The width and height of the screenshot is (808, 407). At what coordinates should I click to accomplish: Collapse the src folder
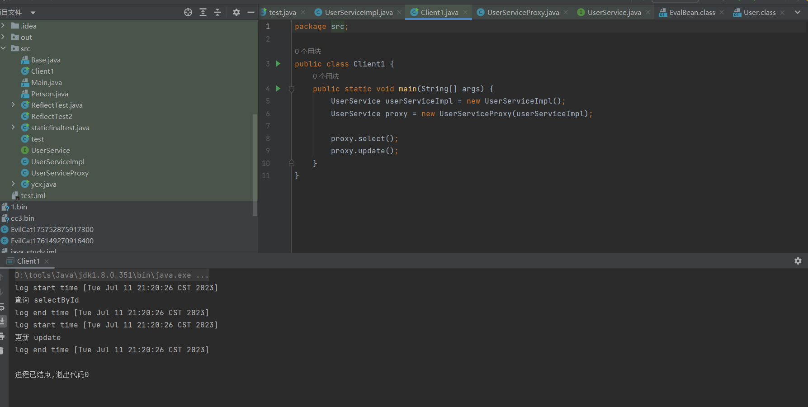(3, 48)
